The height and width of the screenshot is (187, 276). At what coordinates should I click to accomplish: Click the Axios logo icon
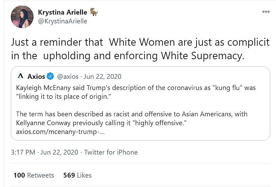point(21,76)
